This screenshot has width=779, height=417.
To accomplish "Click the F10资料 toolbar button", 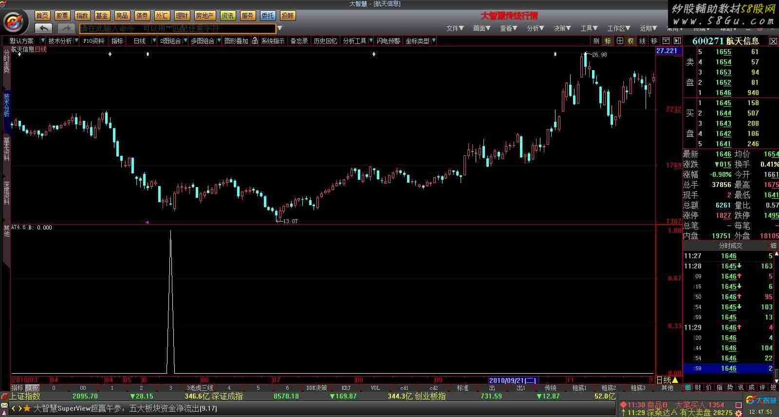I will pos(93,41).
